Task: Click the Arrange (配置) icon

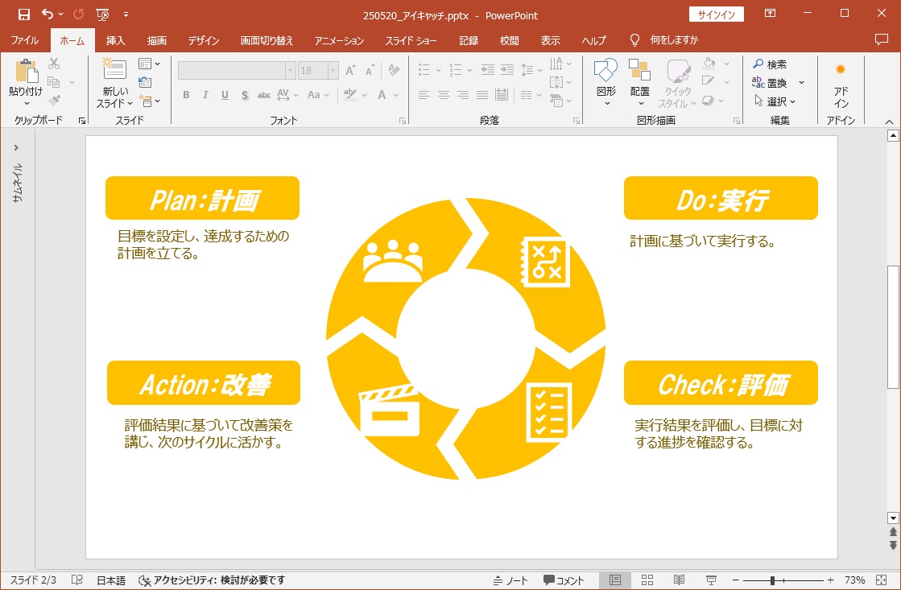Action: tap(640, 74)
